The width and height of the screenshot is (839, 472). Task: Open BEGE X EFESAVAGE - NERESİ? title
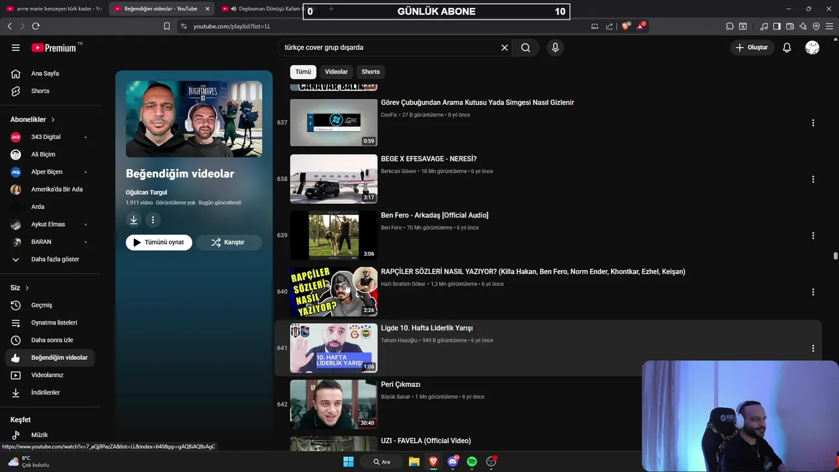click(x=429, y=159)
